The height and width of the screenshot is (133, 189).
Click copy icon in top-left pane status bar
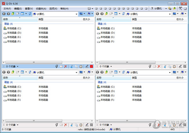(77, 66)
